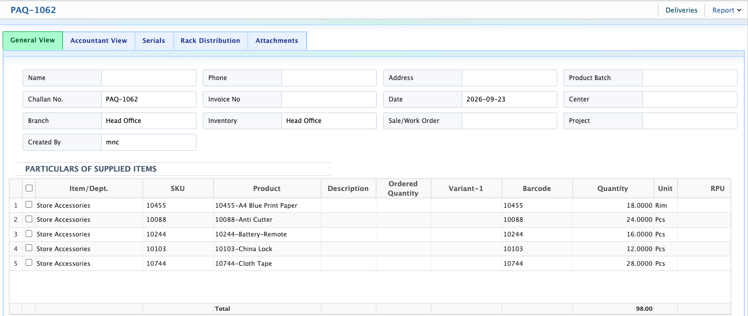Click the Invoice No field

(329, 99)
